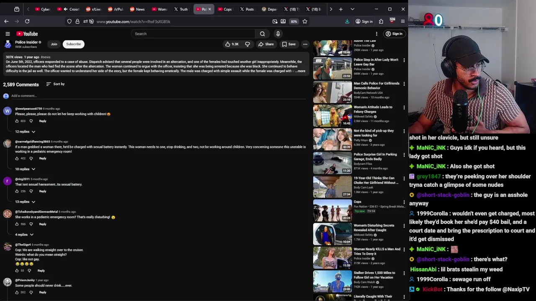536x301 pixels.
Task: Open a new browser tab
Action: coord(341,9)
